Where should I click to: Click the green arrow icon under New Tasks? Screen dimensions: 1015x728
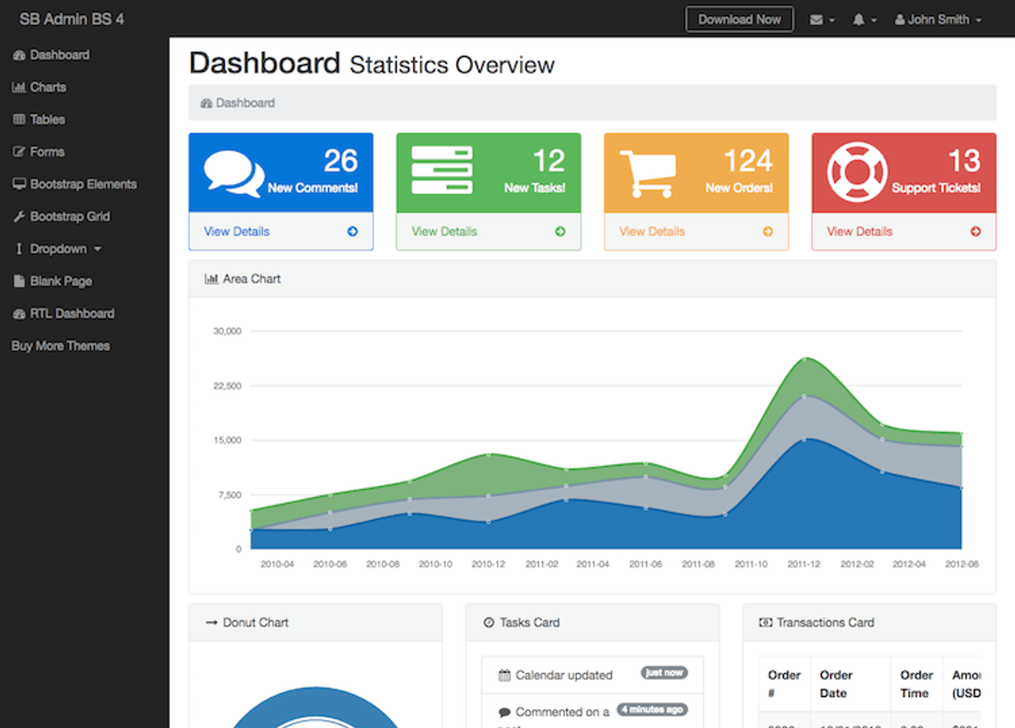[560, 231]
